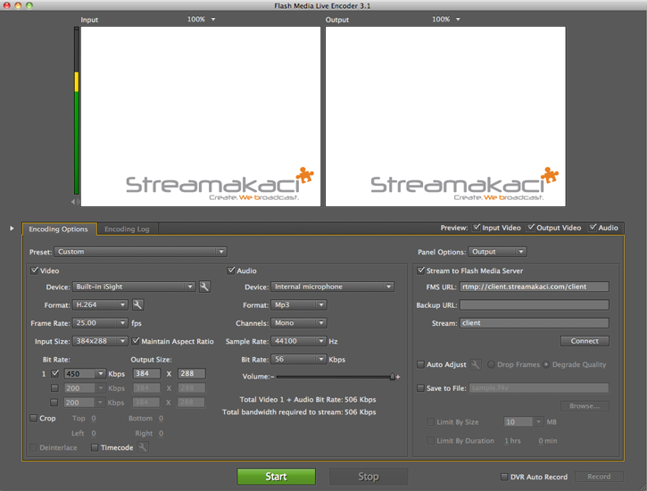Open audio Format Mp3 dropdown
The width and height of the screenshot is (647, 491).
298,305
